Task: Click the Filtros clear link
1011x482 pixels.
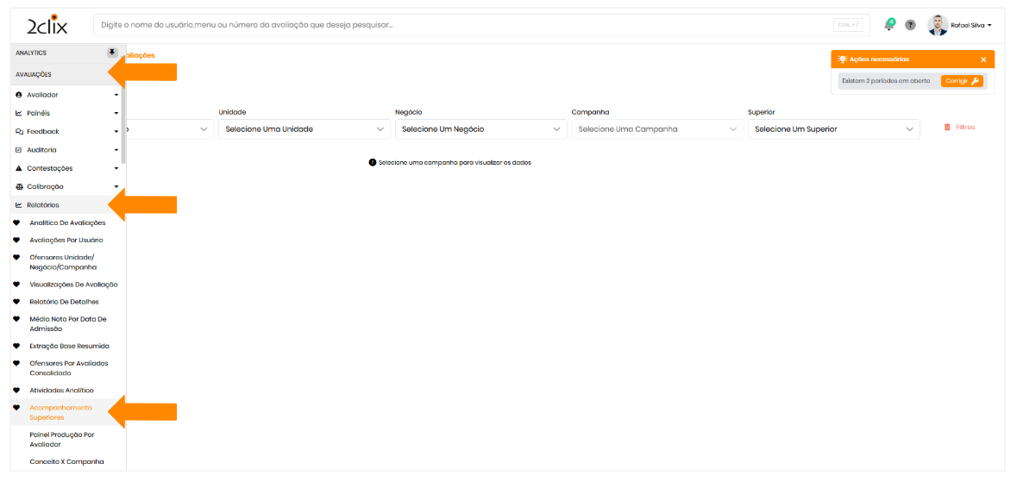Action: click(x=959, y=127)
